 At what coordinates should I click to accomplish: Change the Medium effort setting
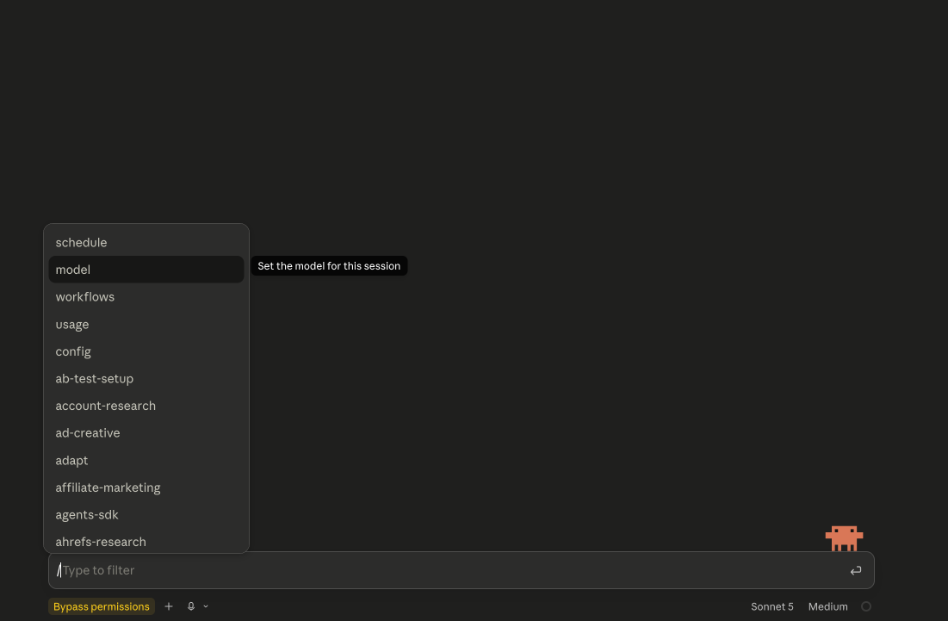click(827, 606)
